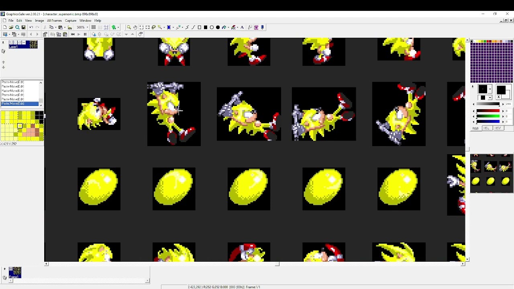Open a file using the folder icon
514x289 pixels.
click(11, 27)
